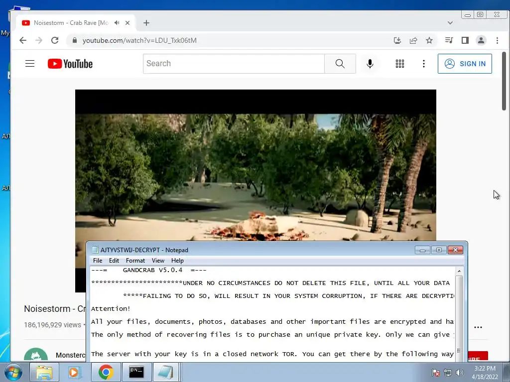Viewport: 510px width, 382px height.
Task: Focus the YouTube search field
Action: [x=234, y=64]
